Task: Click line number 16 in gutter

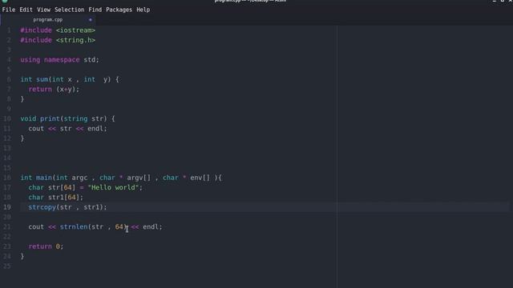Action: coord(7,178)
